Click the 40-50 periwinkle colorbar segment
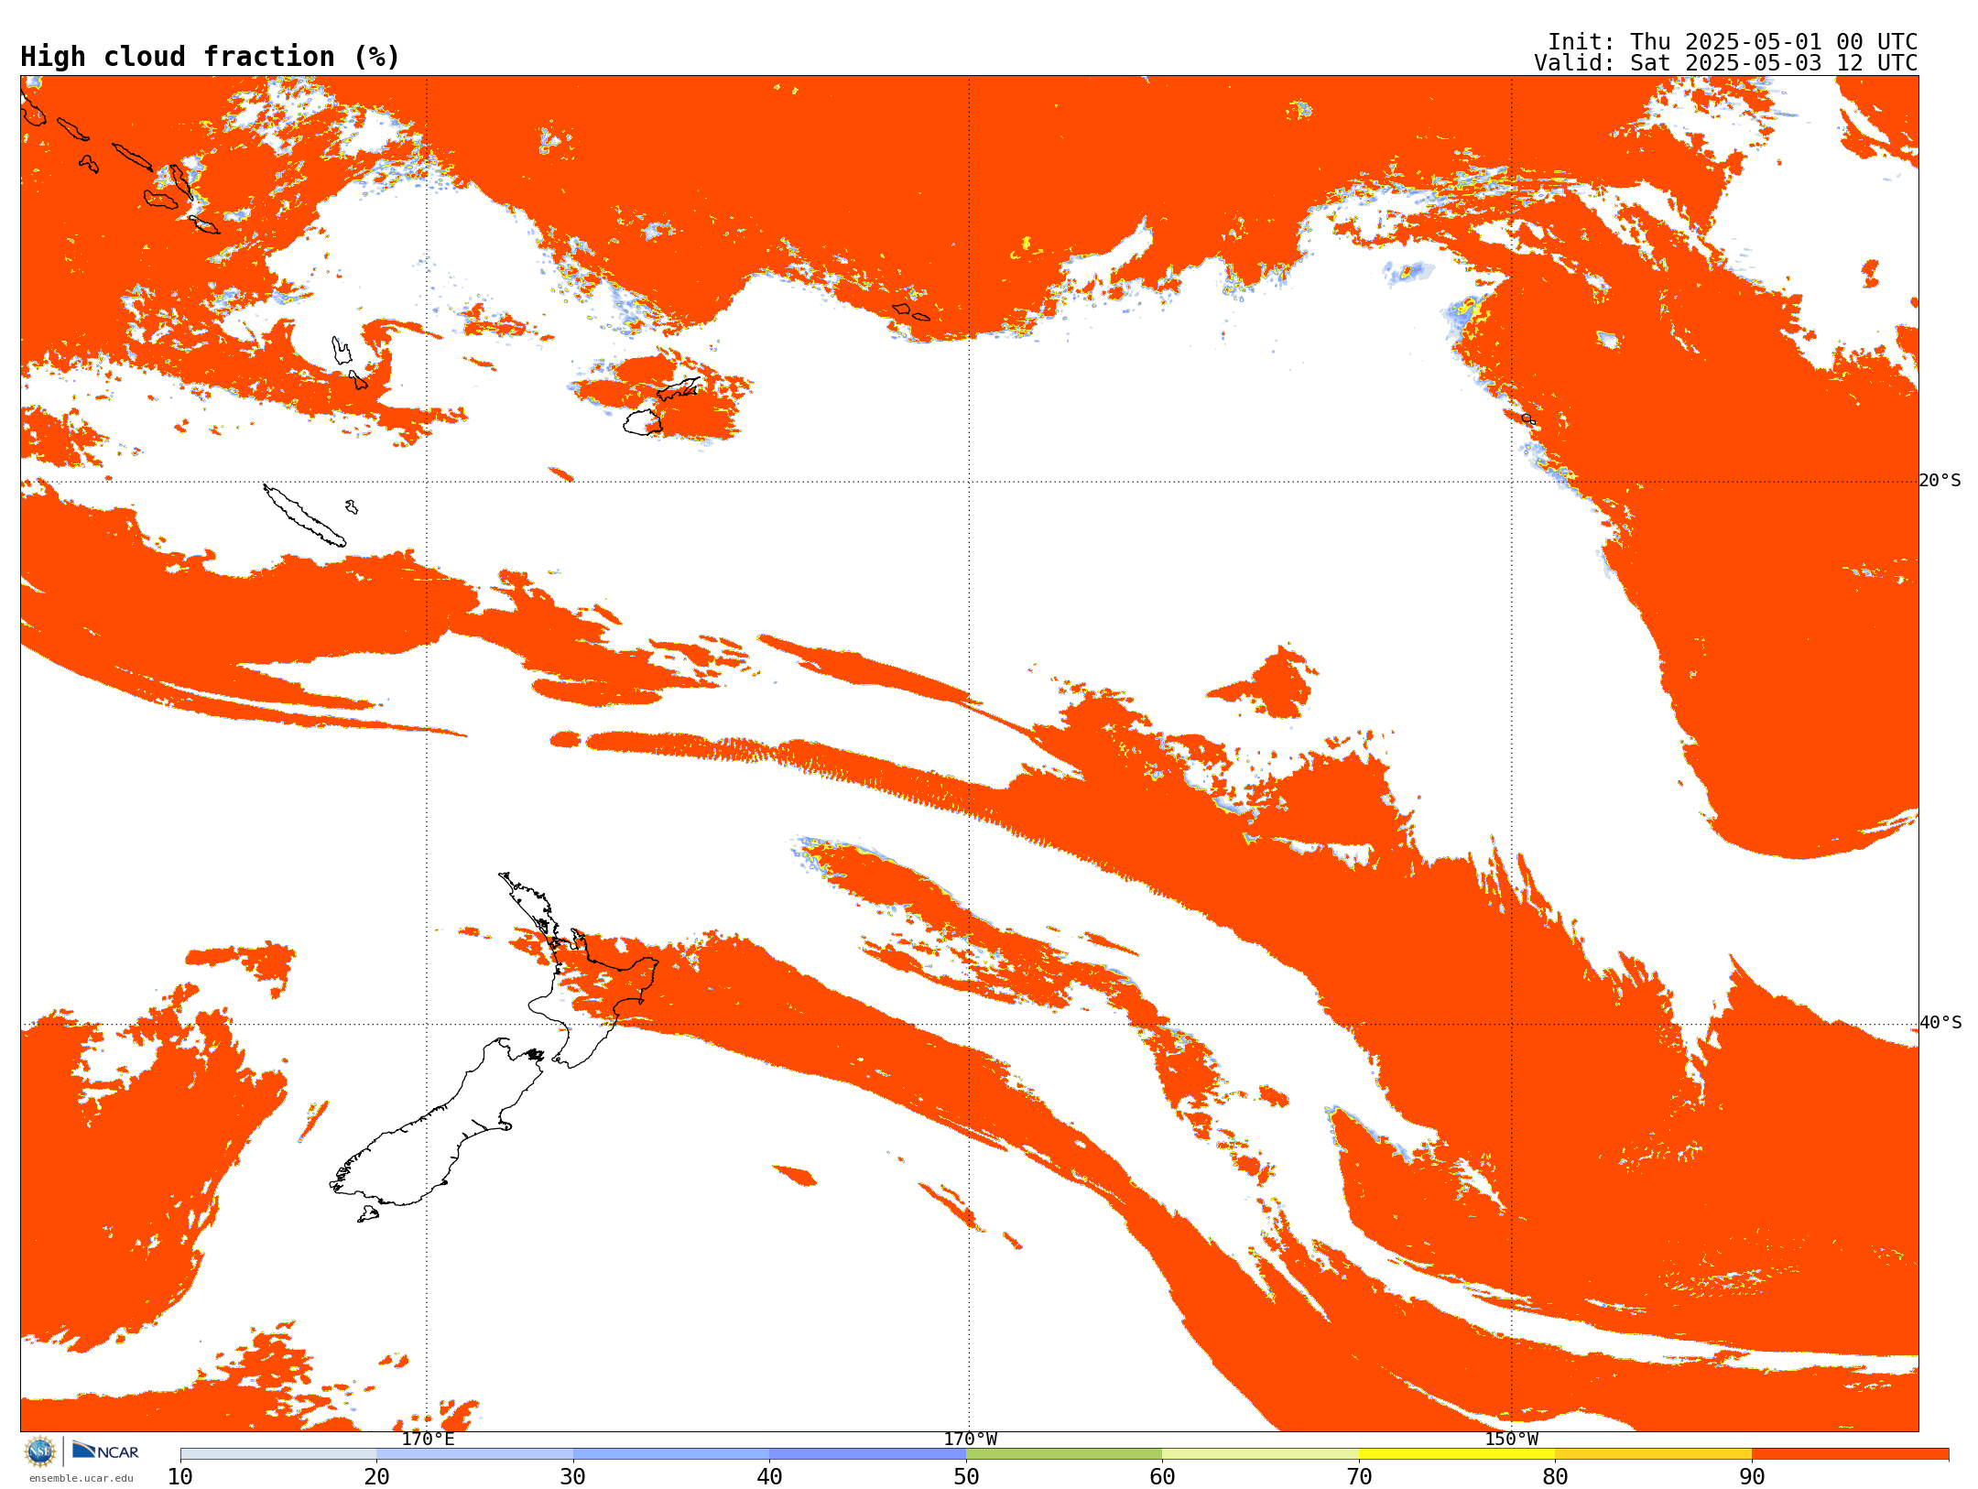The image size is (1978, 1489). tap(868, 1454)
